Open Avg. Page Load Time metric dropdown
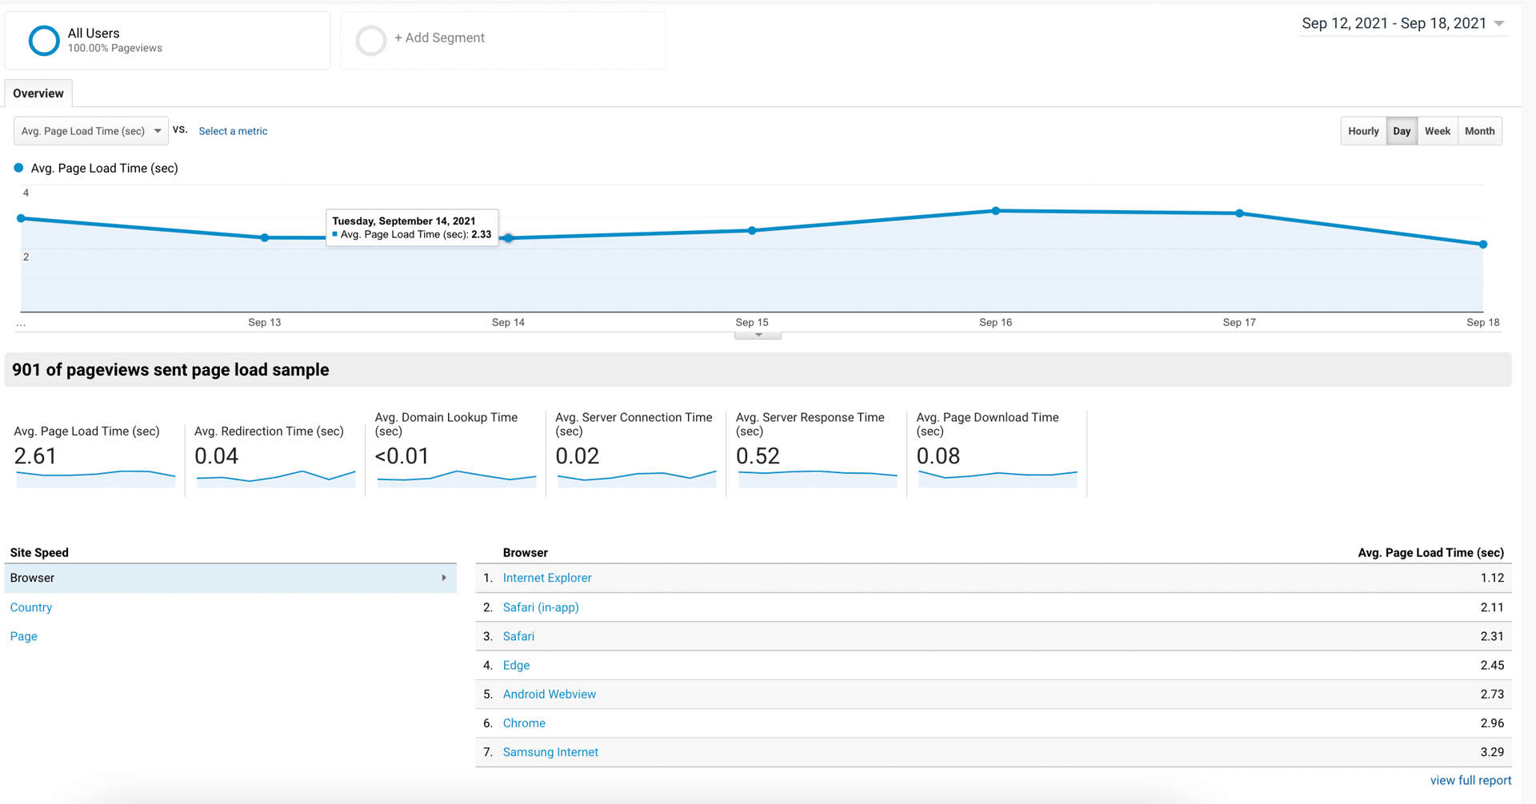 pos(90,131)
